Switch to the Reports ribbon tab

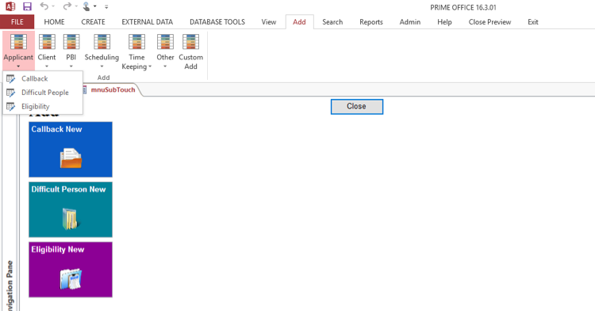point(371,22)
